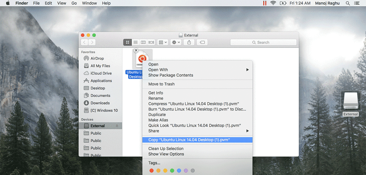Choose Copy "Ubuntu Linux 14.04 Desktop (1).pvm"
The image size is (366, 175).
[x=198, y=140]
